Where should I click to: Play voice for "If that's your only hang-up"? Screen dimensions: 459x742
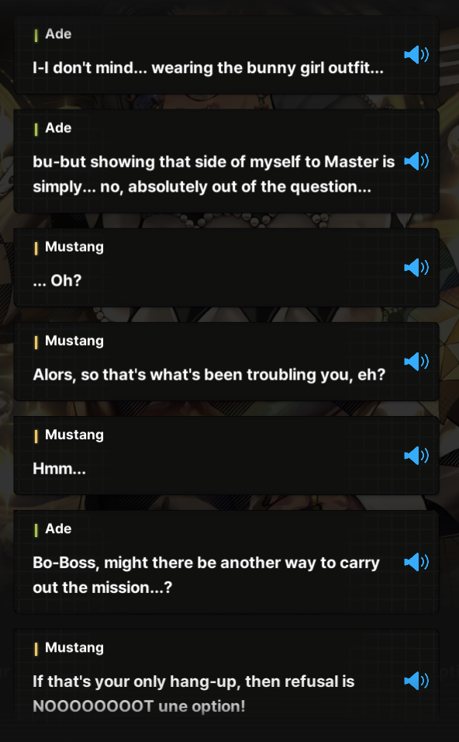(416, 681)
